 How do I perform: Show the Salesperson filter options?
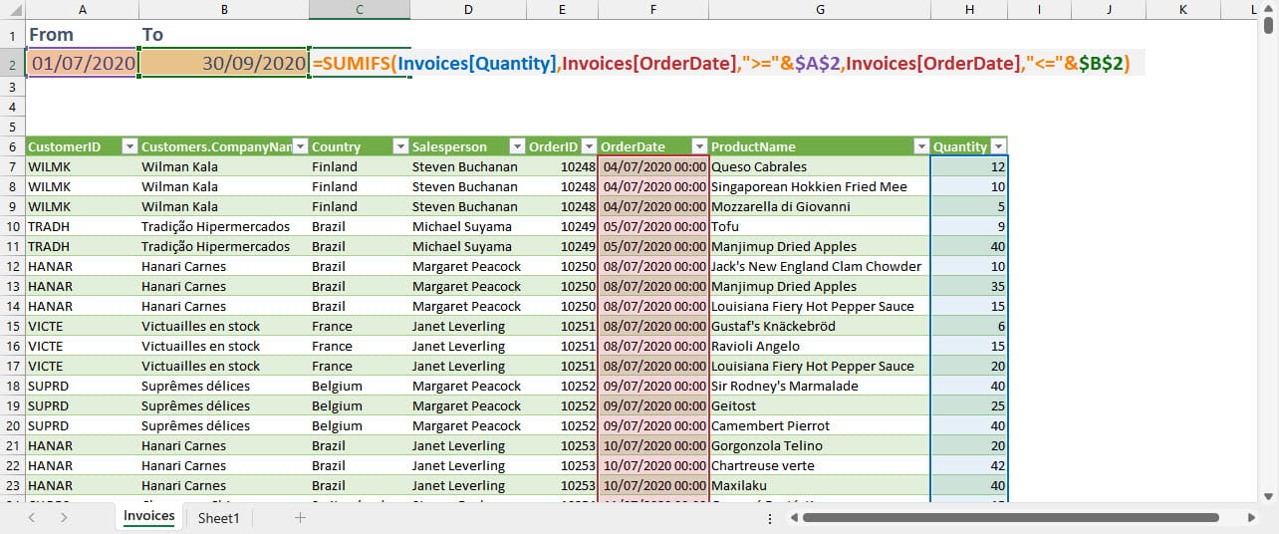[516, 146]
